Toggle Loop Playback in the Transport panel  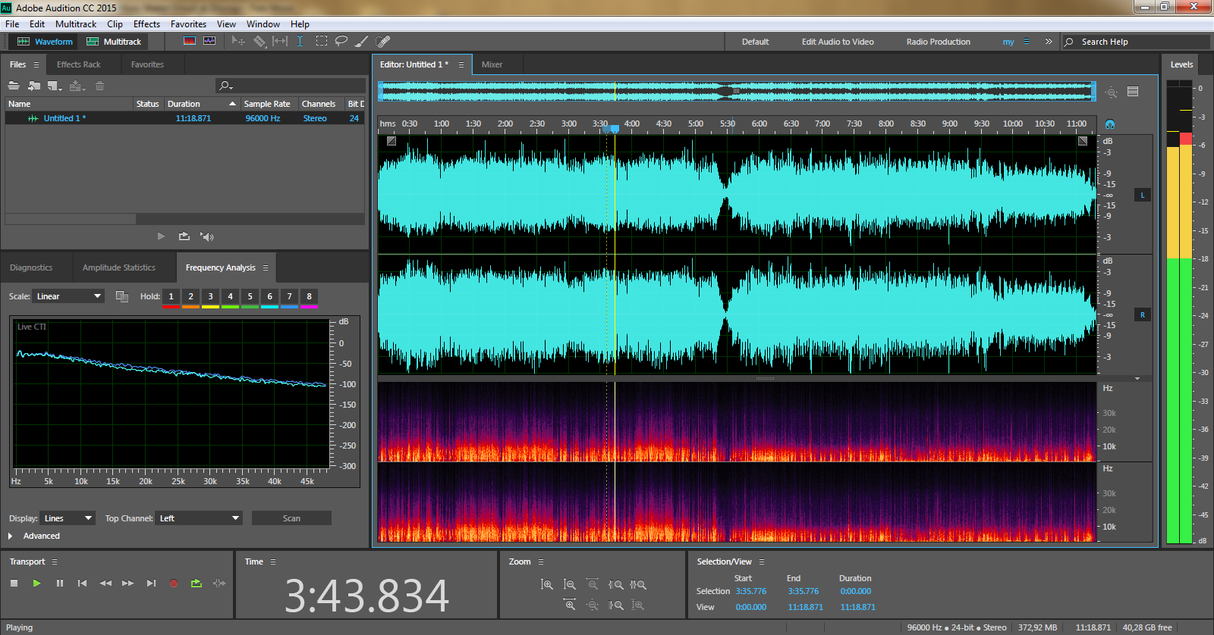click(x=197, y=583)
